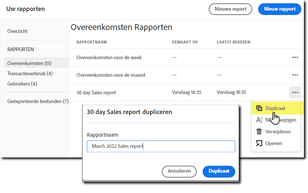This screenshot has width=308, height=193.
Task: Open options menu for Overeenkomsten voor de maand
Action: tap(295, 75)
